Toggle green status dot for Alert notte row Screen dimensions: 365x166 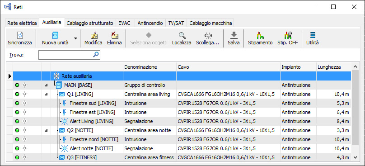point(17,148)
